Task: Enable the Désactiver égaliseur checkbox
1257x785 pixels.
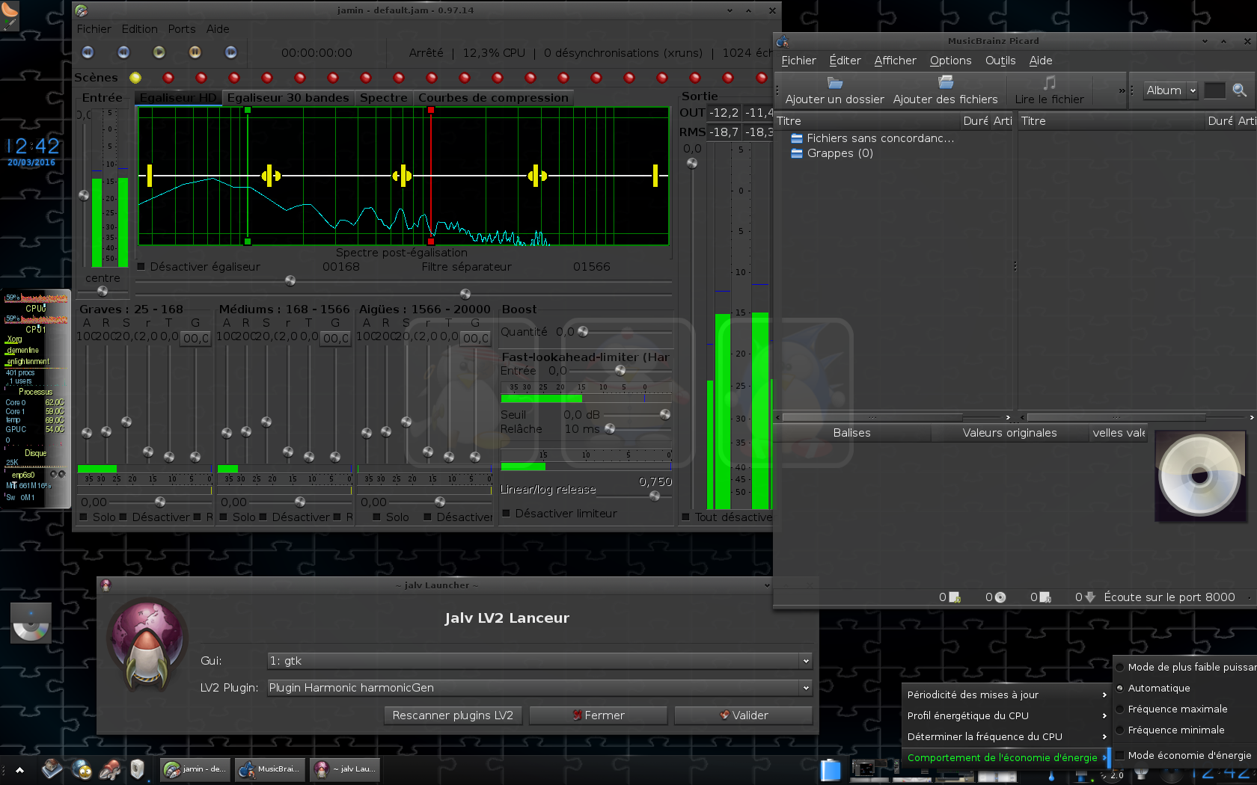Action: (x=142, y=267)
